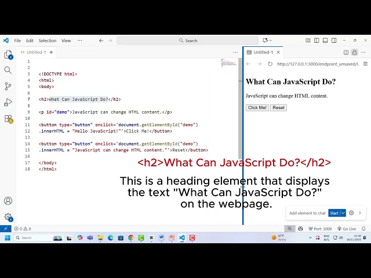Click Go Live in the status bar

click(x=347, y=229)
